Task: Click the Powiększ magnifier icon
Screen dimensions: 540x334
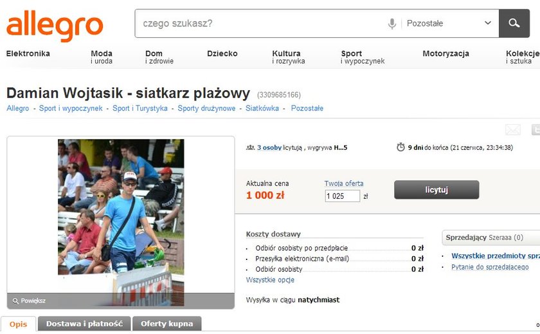Action: 15,301
